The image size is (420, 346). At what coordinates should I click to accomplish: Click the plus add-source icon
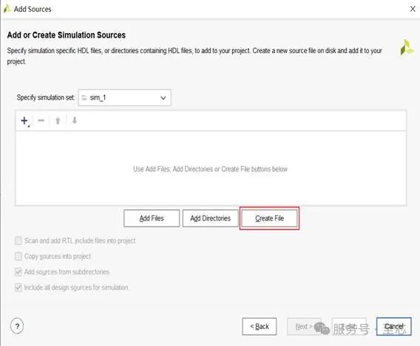click(x=24, y=121)
